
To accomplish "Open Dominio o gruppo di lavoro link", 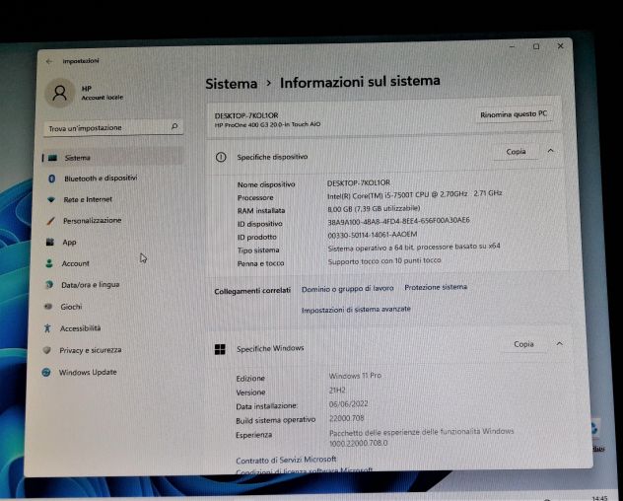I will 347,289.
